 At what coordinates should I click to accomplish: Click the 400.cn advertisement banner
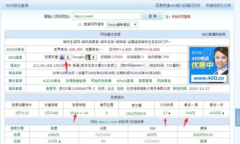click(x=209, y=65)
